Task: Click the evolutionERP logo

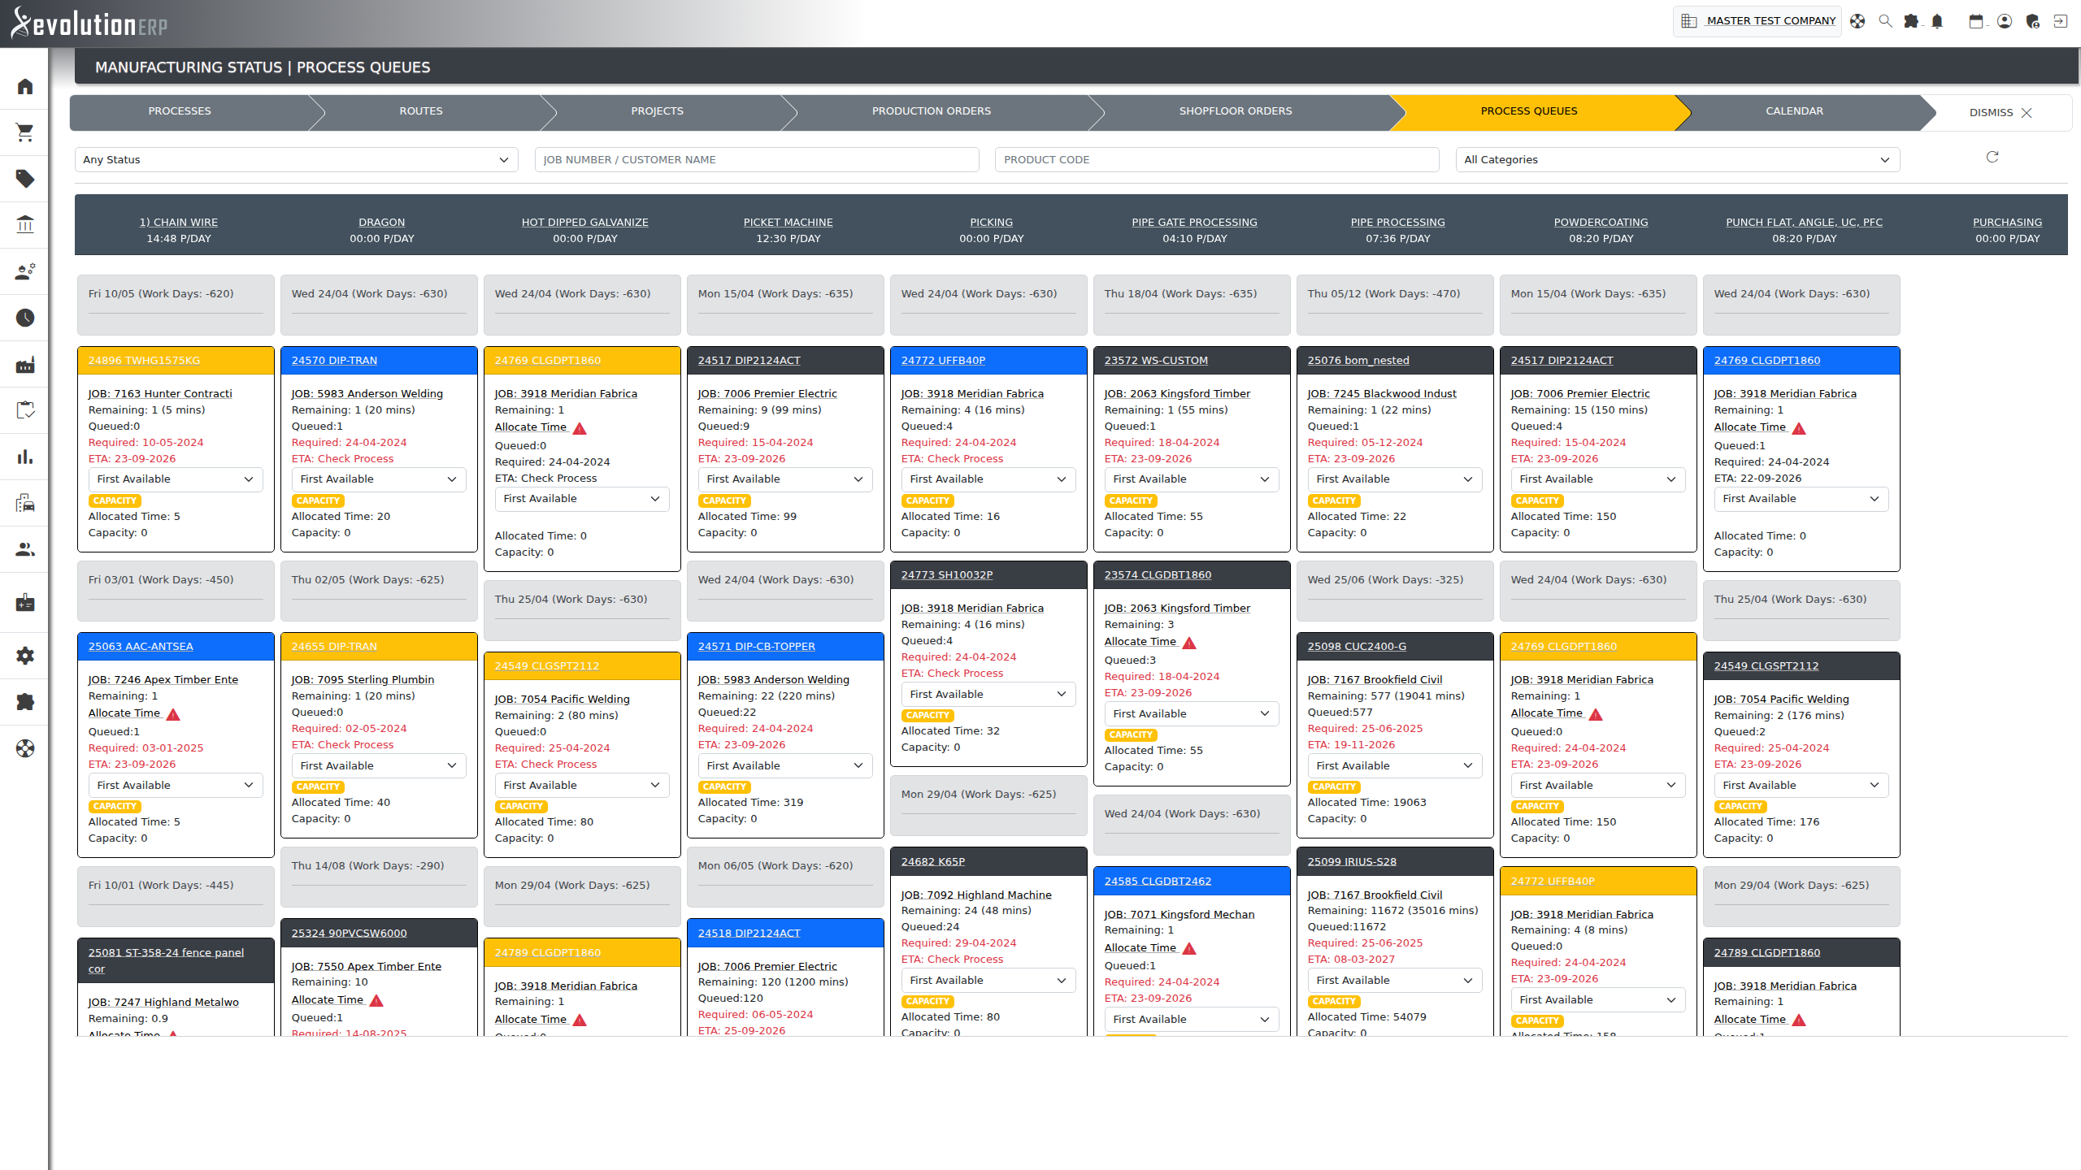Action: tap(89, 24)
